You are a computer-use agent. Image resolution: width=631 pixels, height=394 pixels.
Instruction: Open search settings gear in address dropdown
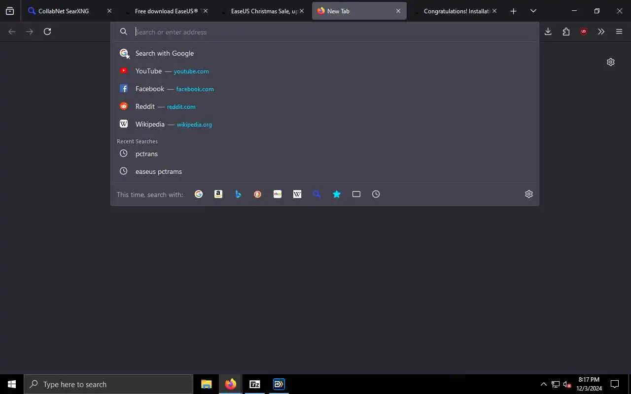coord(529,194)
